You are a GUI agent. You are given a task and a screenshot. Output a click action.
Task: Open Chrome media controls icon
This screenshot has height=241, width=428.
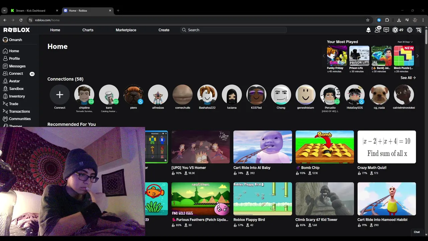pyautogui.click(x=407, y=20)
